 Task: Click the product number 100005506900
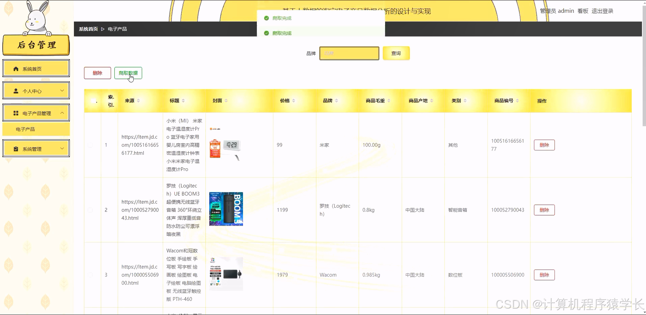click(508, 275)
